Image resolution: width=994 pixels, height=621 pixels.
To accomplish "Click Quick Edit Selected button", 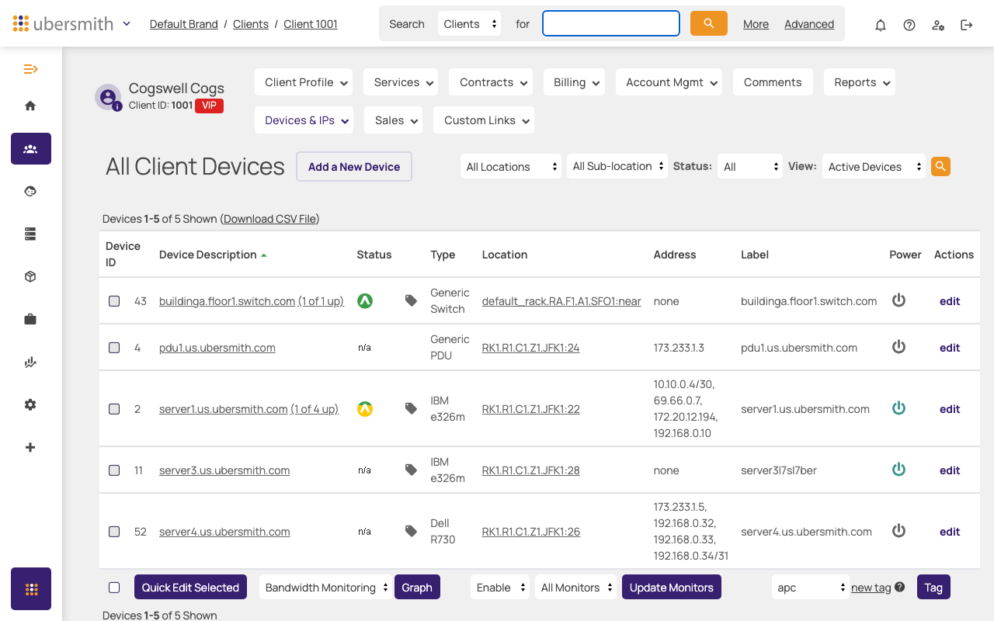I will tap(190, 587).
